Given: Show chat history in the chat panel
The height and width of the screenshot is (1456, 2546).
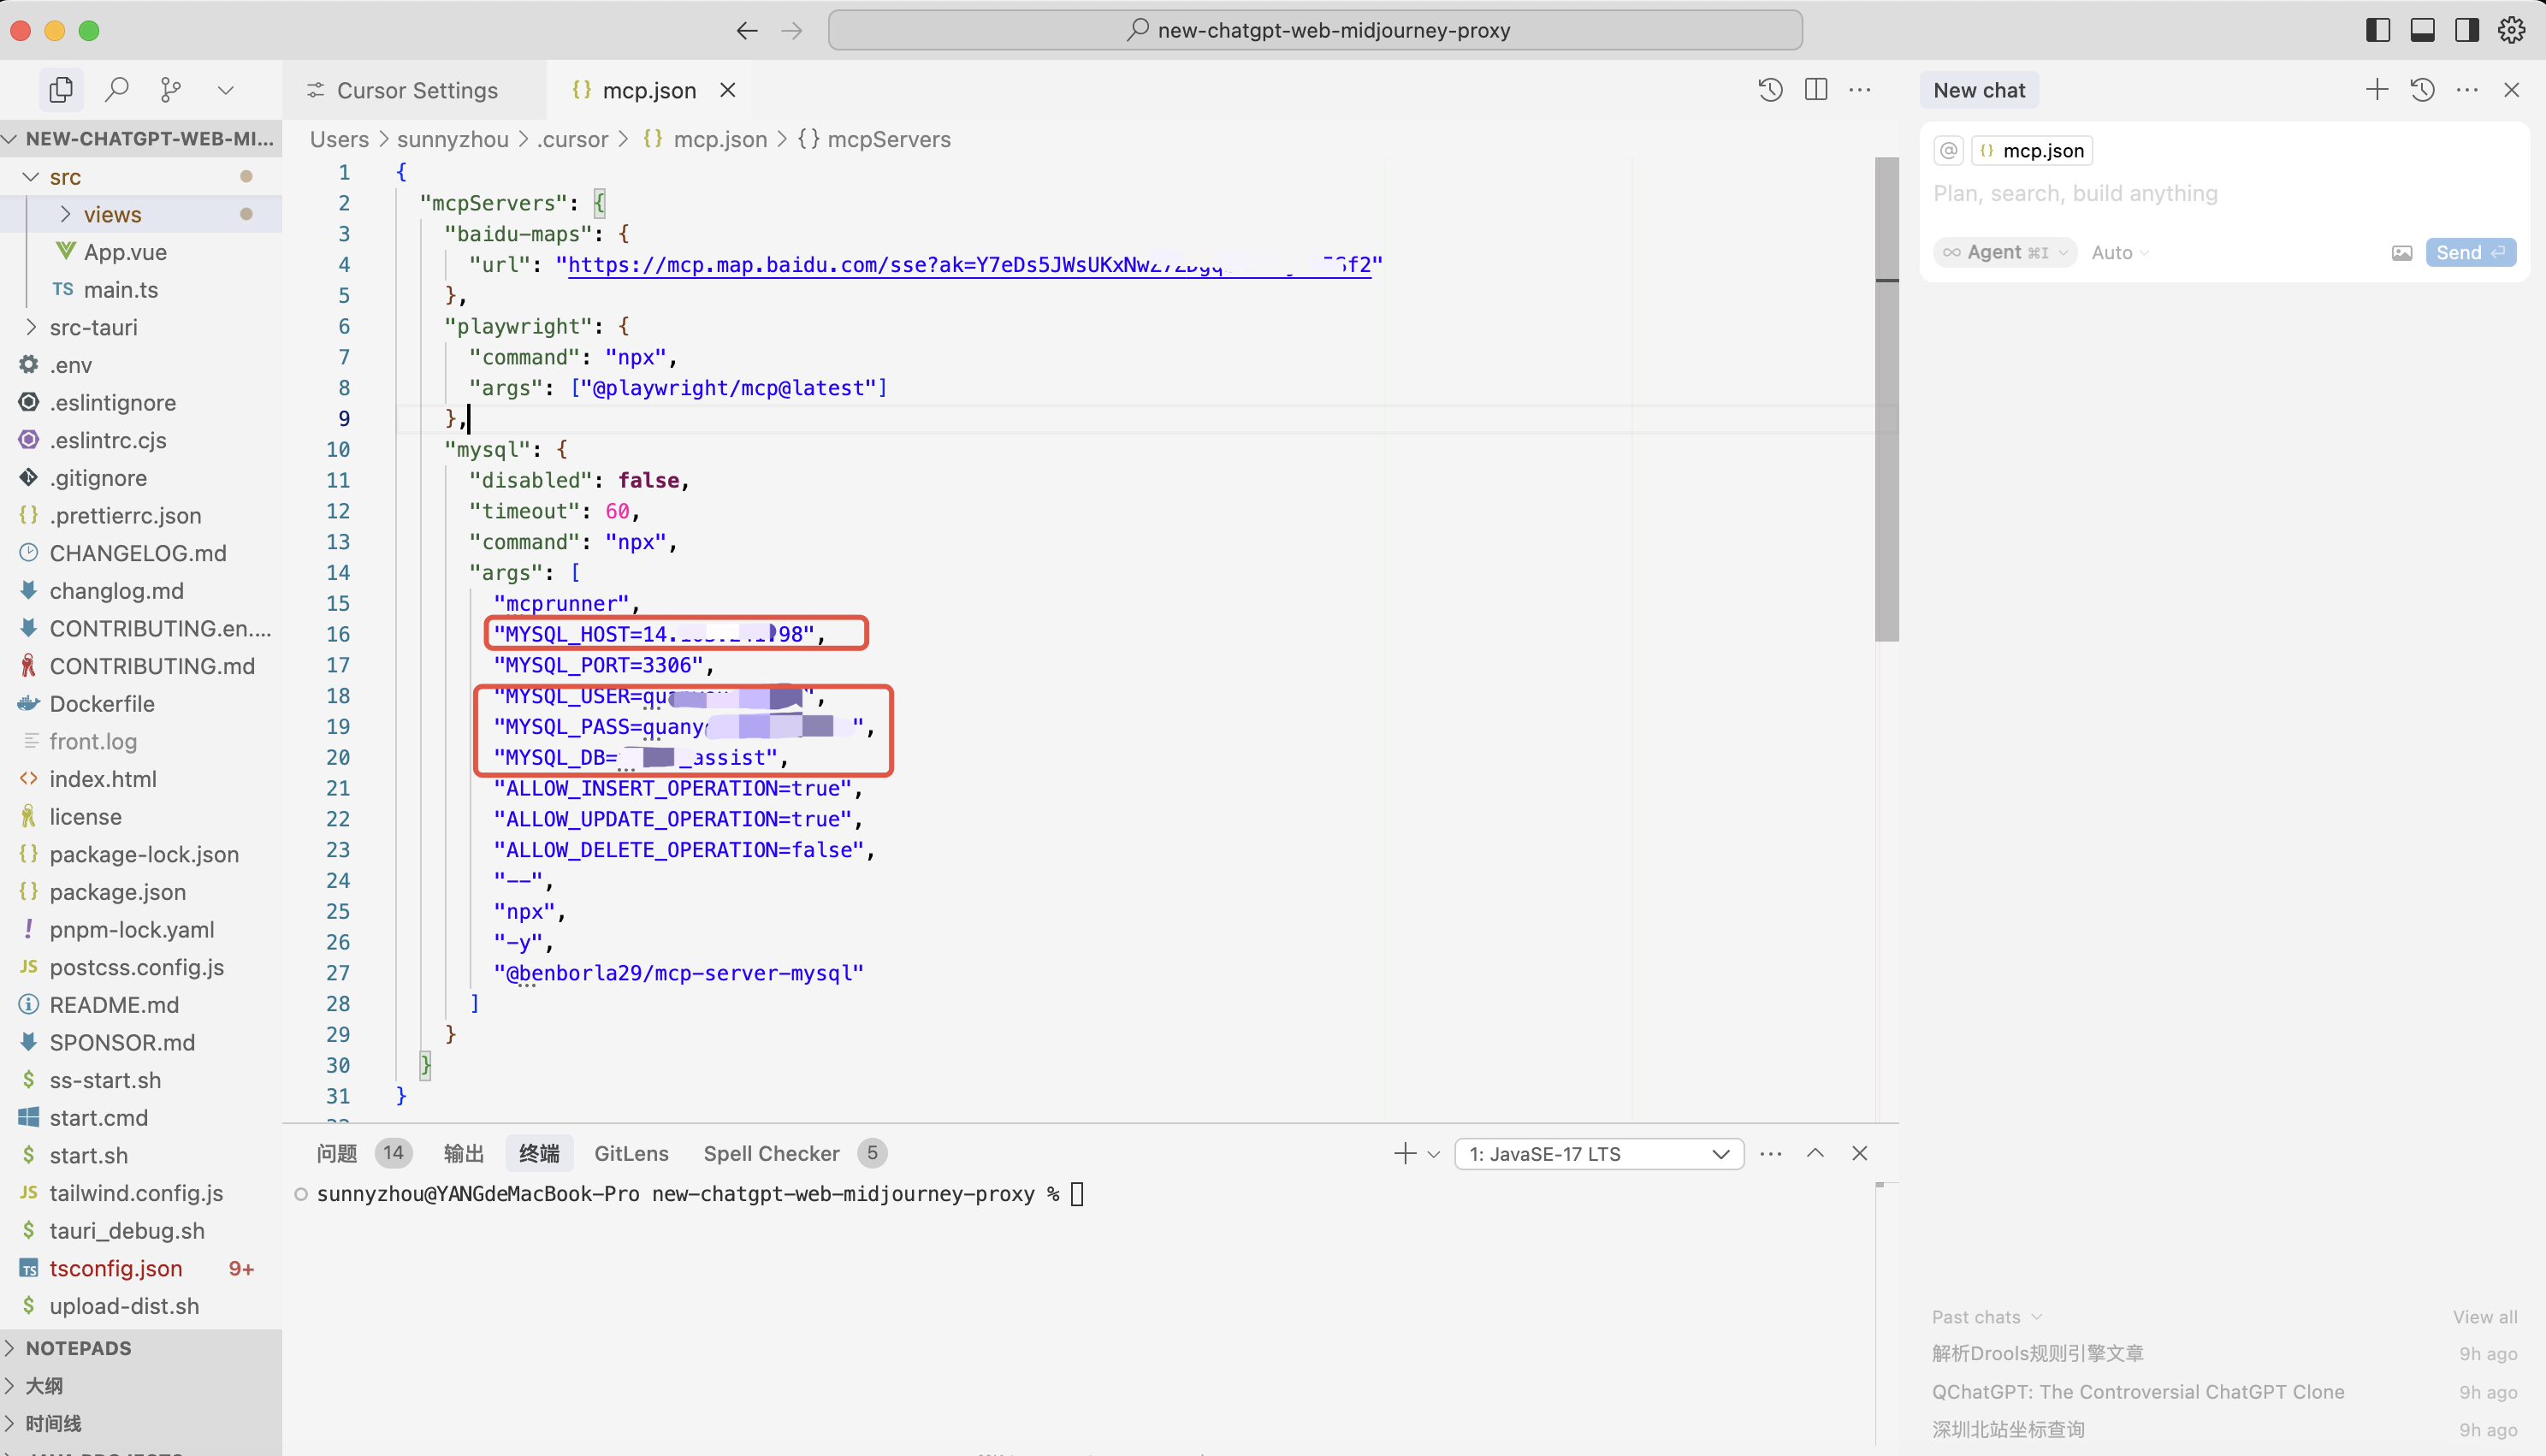Looking at the screenshot, I should (2422, 90).
